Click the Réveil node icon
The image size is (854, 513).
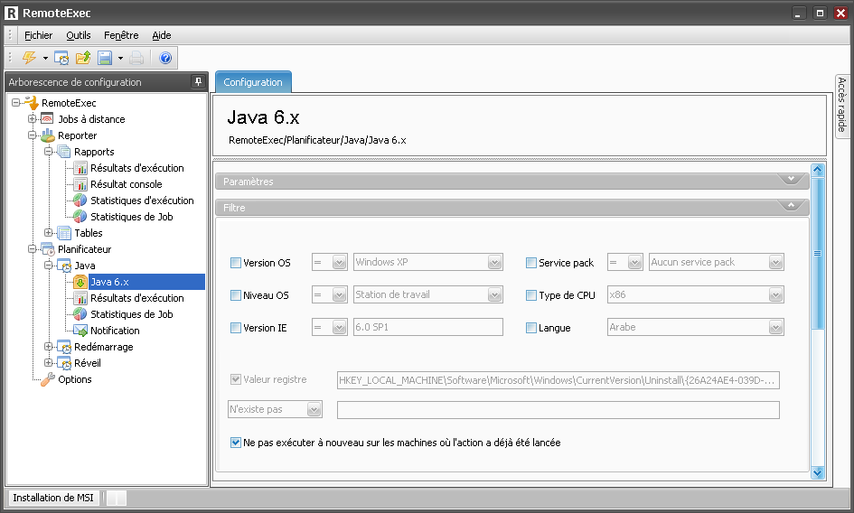coord(64,363)
